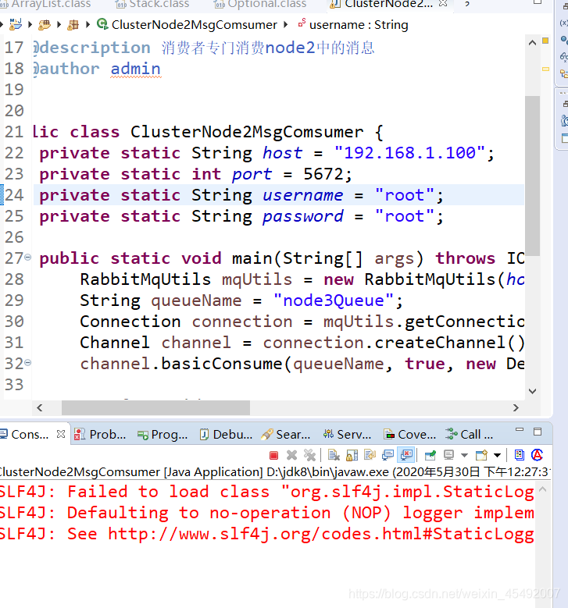Open the Open Console dropdown arrow
This screenshot has width=568, height=608.
[498, 455]
